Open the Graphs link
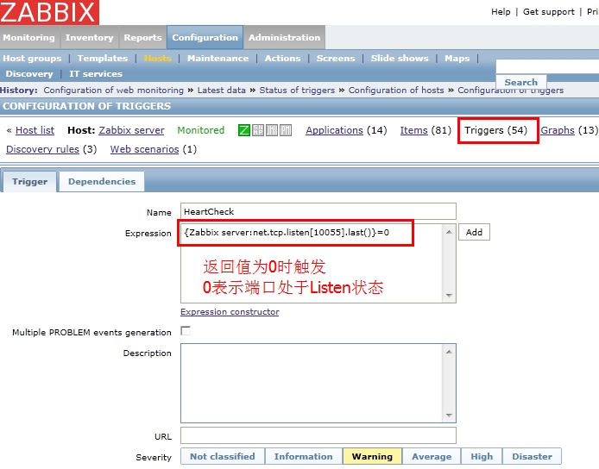599x469 pixels. [558, 130]
